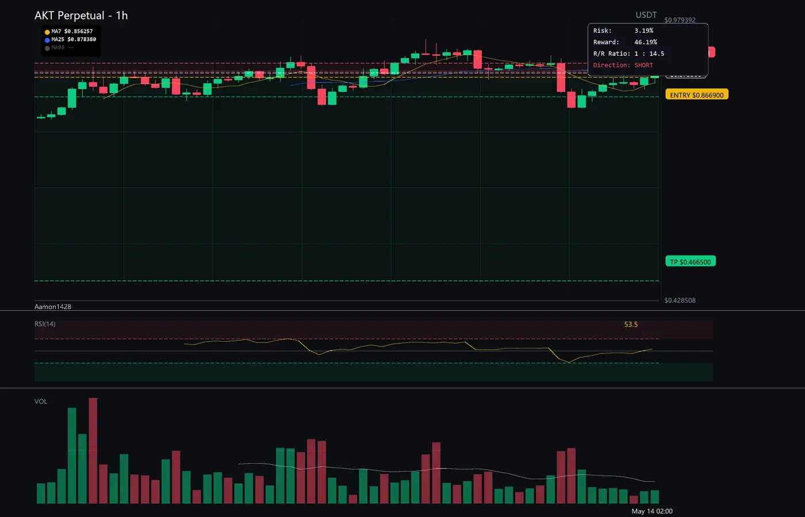The width and height of the screenshot is (805, 517).
Task: Click the bottom axis price $0.428508
Action: point(680,300)
